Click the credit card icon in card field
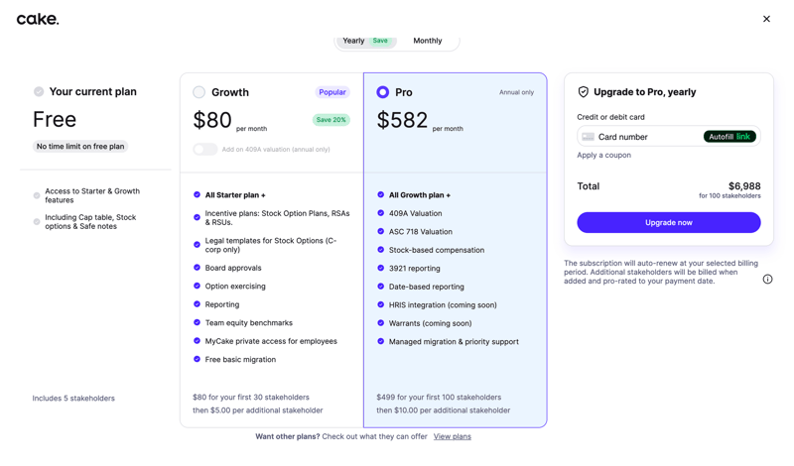This screenshot has height=466, width=794. [x=589, y=137]
